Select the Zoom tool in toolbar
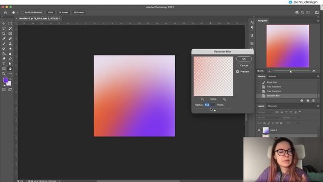The height and width of the screenshot is (182, 323). [x=4, y=74]
